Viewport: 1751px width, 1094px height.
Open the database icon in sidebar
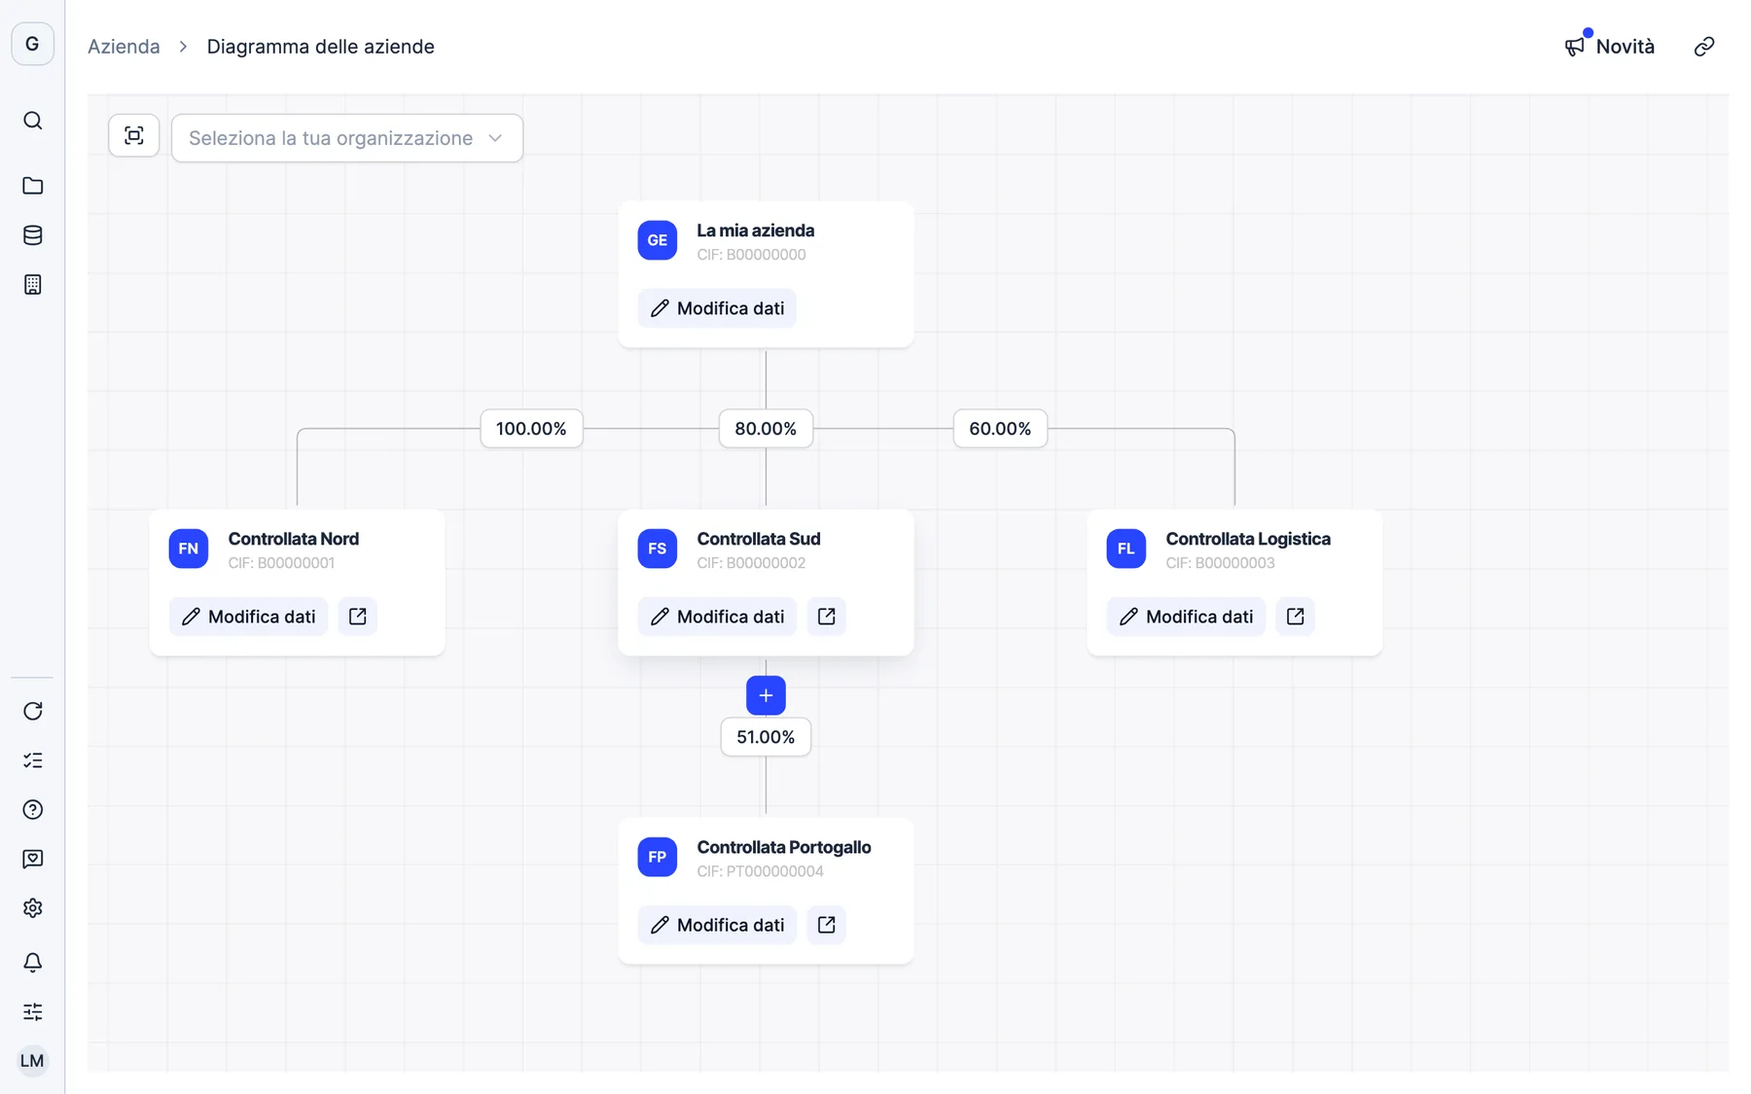(x=32, y=235)
